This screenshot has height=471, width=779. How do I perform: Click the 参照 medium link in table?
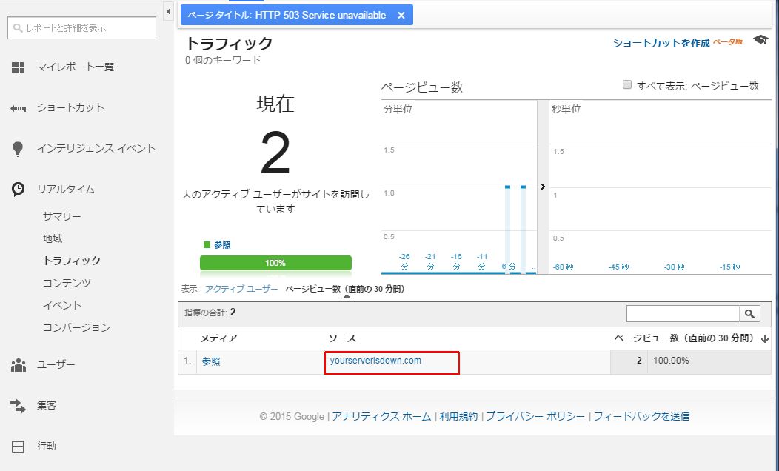tap(210, 361)
